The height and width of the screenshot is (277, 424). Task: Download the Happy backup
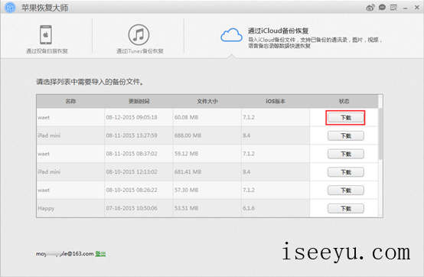click(x=346, y=208)
